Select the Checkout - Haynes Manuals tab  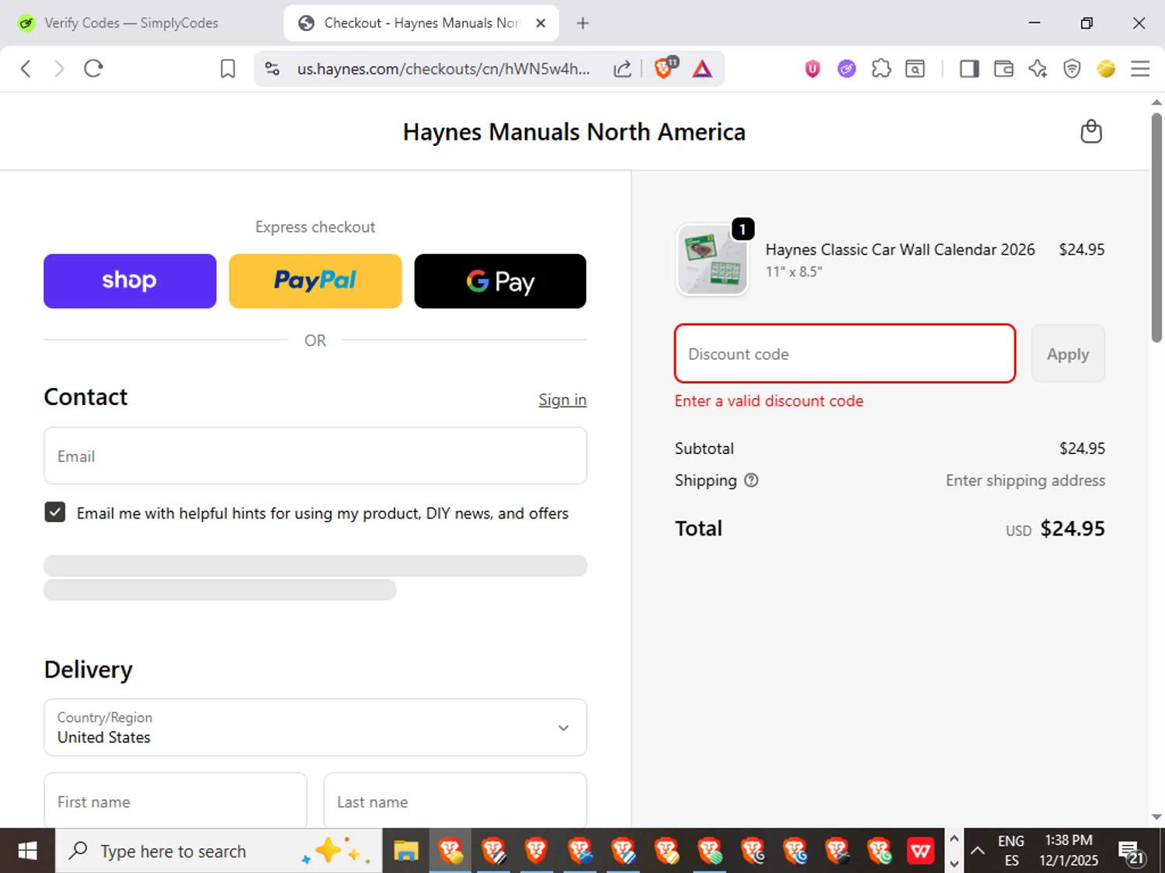[x=422, y=23]
